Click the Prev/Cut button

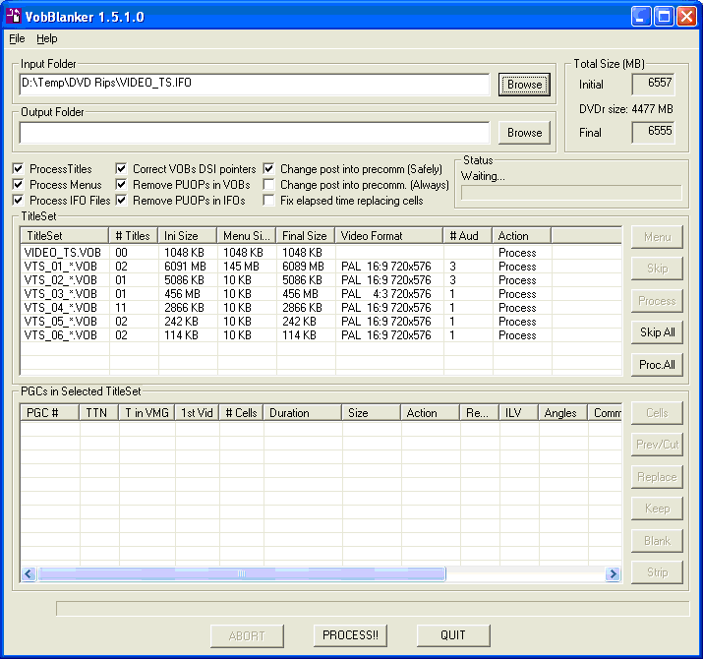coord(657,445)
